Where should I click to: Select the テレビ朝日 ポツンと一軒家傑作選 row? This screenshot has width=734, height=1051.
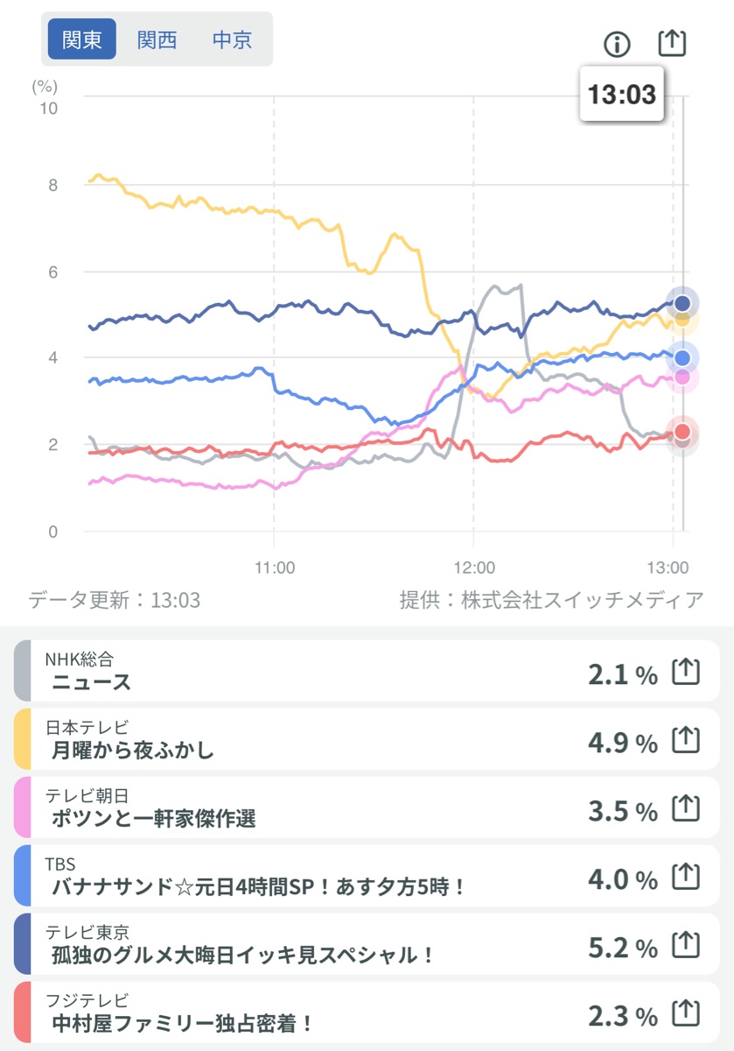[306, 808]
